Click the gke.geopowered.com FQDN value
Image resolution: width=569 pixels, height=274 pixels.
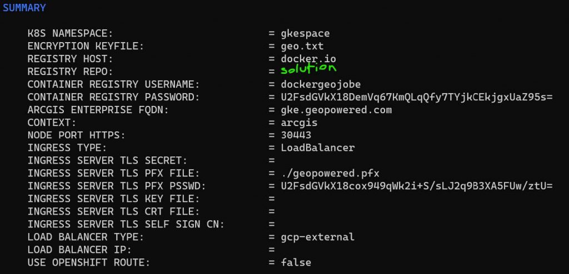point(336,110)
